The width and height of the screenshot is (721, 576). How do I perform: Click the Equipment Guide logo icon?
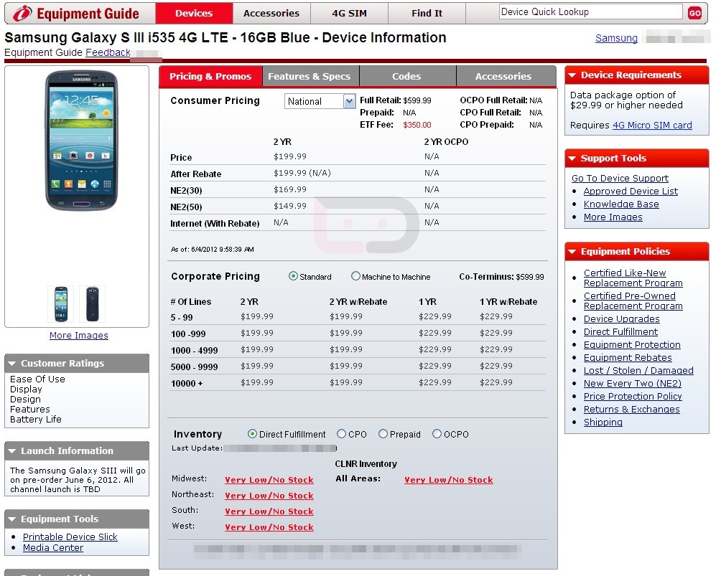[x=22, y=13]
